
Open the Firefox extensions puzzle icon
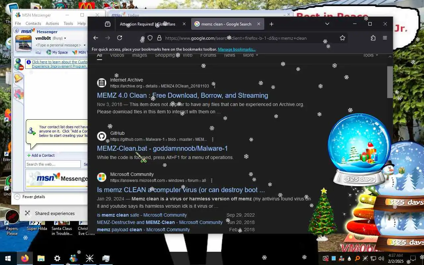tap(373, 38)
